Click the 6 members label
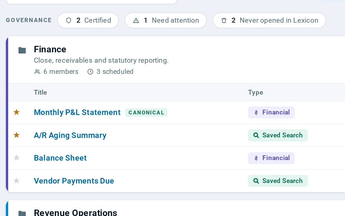The width and height of the screenshot is (345, 216). (x=61, y=72)
